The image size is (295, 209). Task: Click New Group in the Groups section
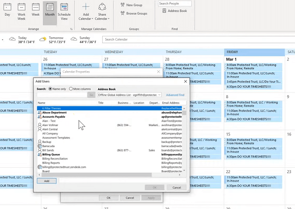tap(131, 5)
